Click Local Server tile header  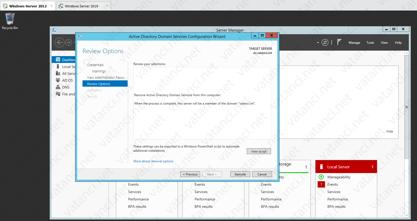(346, 167)
